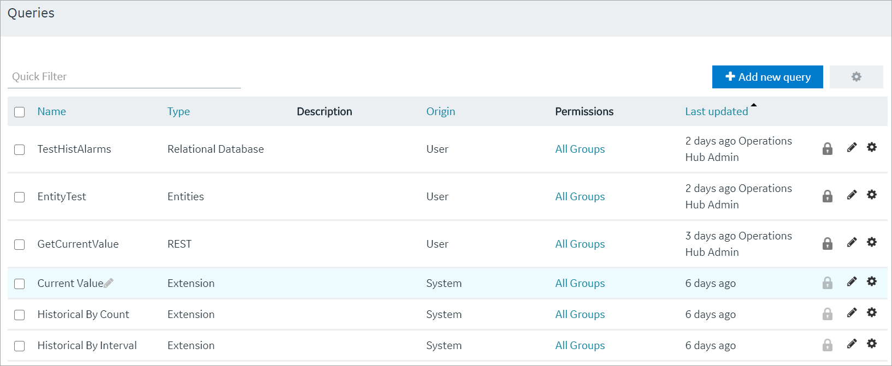The width and height of the screenshot is (892, 366).
Task: Toggle the select-all checkbox in header
Action: pyautogui.click(x=20, y=112)
